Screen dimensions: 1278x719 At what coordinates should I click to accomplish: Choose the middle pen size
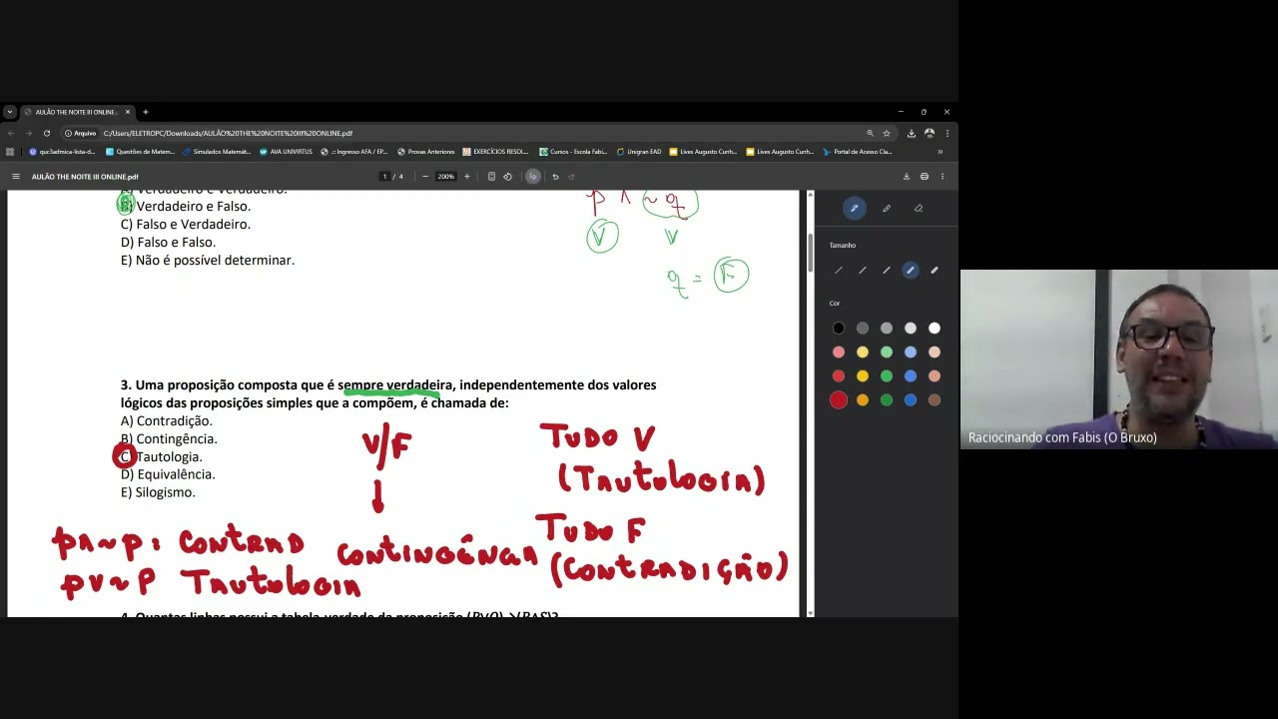887,271
